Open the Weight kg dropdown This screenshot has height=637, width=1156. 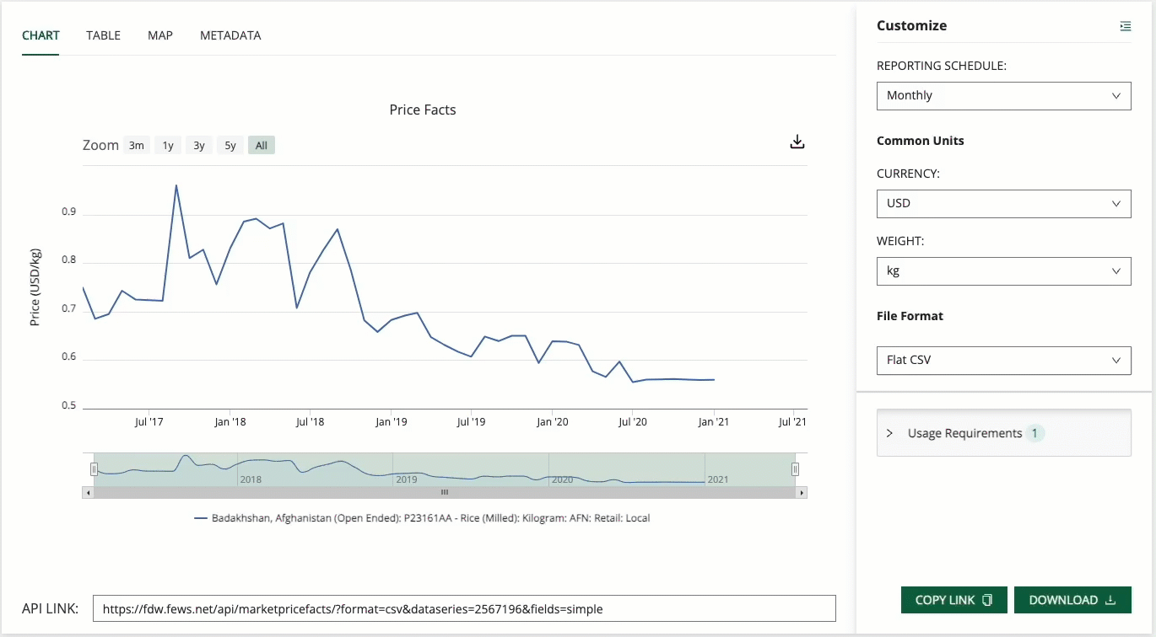1003,271
